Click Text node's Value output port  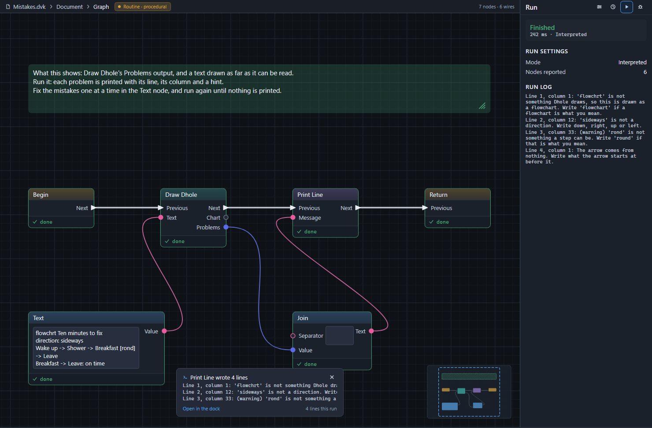pyautogui.click(x=164, y=331)
